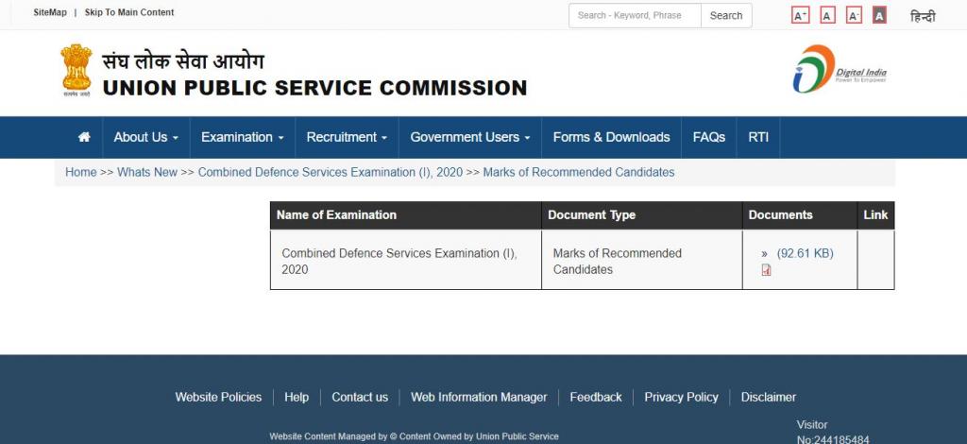The height and width of the screenshot is (444, 967).
Task: Open the RTI menu item
Action: pos(758,137)
